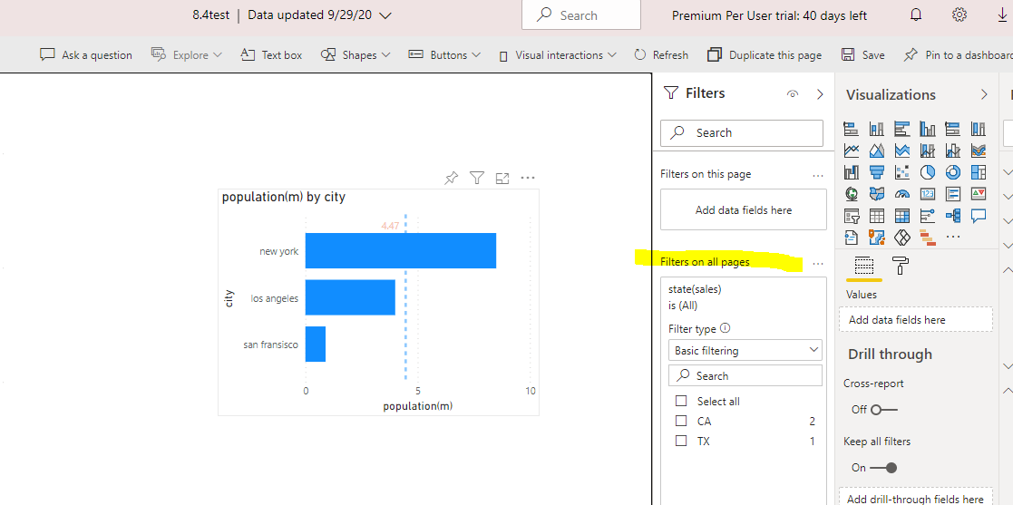Select the pie chart visualization
1013x505 pixels.
(x=928, y=171)
